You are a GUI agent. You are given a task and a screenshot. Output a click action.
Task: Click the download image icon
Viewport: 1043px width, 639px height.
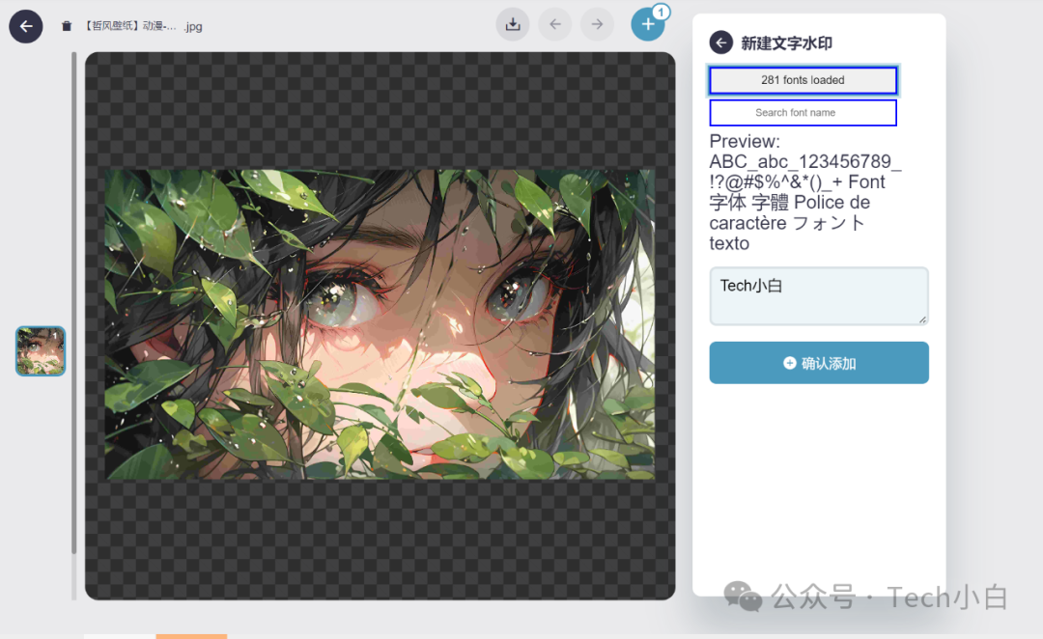[x=513, y=24]
